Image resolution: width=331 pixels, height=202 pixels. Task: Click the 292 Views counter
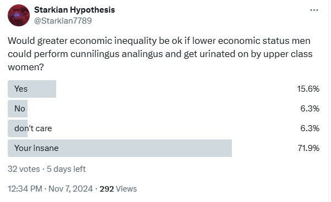point(118,189)
